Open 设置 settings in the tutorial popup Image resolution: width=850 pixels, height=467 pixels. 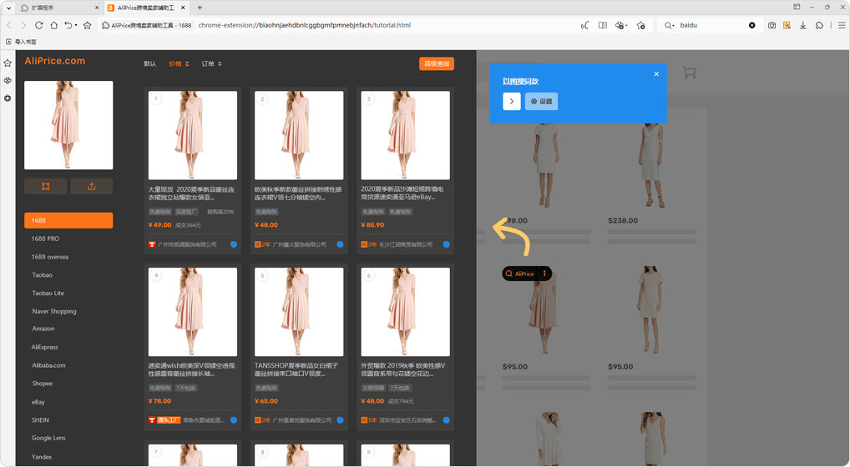(541, 101)
